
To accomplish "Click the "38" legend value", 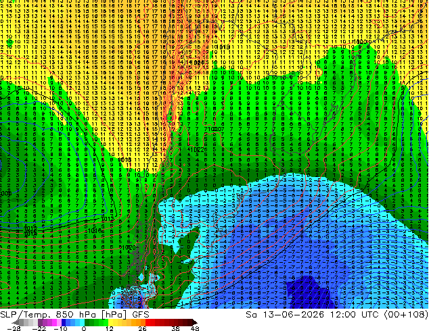I will 176,328.
